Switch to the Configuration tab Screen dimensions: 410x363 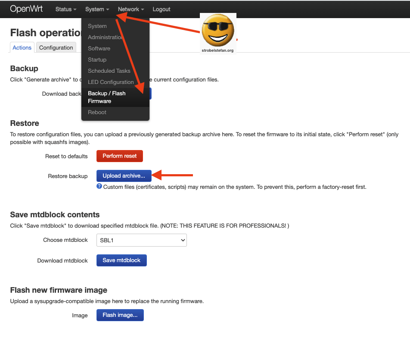tap(56, 47)
